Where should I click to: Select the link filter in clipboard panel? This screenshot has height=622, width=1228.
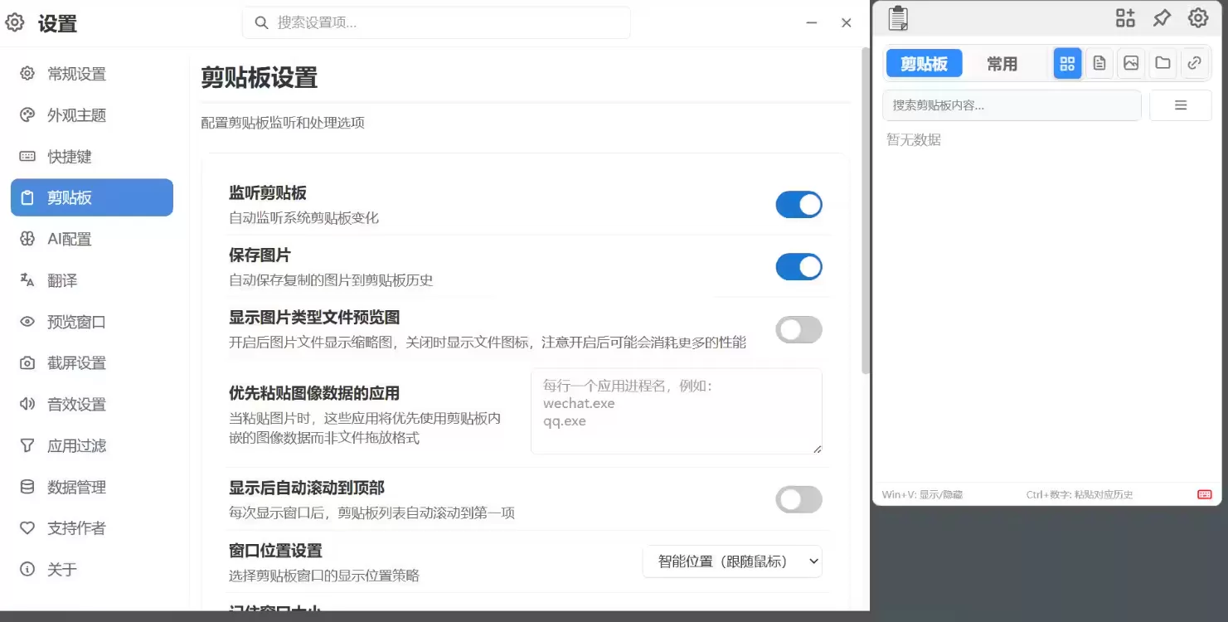[x=1194, y=63]
